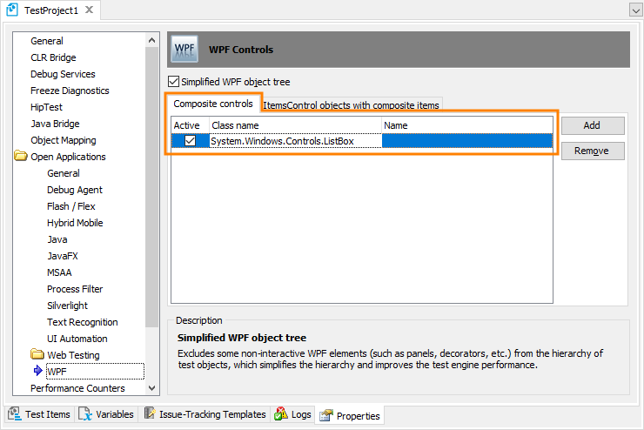
Task: Select WPF item in tree
Action: pyautogui.click(x=95, y=372)
